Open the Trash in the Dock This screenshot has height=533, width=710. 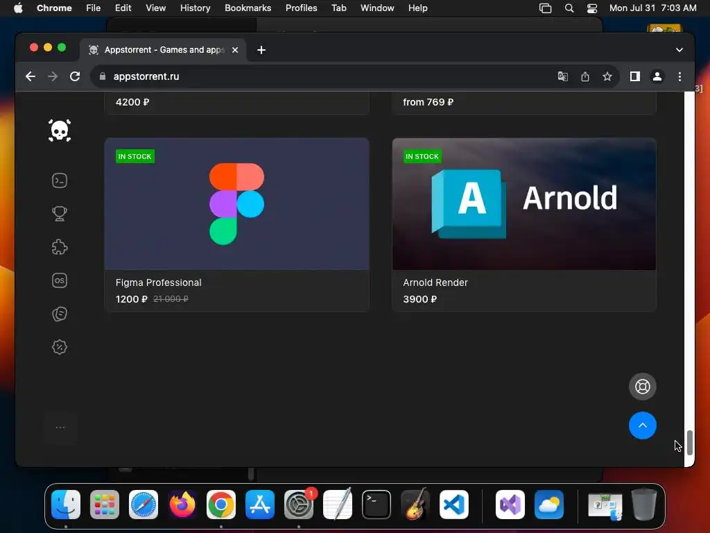[644, 504]
